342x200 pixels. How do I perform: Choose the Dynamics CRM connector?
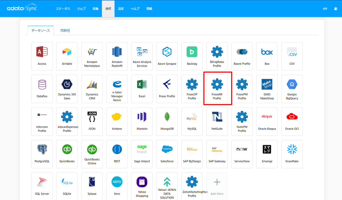(92, 89)
